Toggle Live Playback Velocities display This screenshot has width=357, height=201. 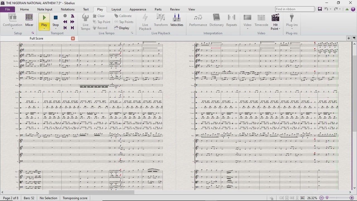click(x=177, y=20)
